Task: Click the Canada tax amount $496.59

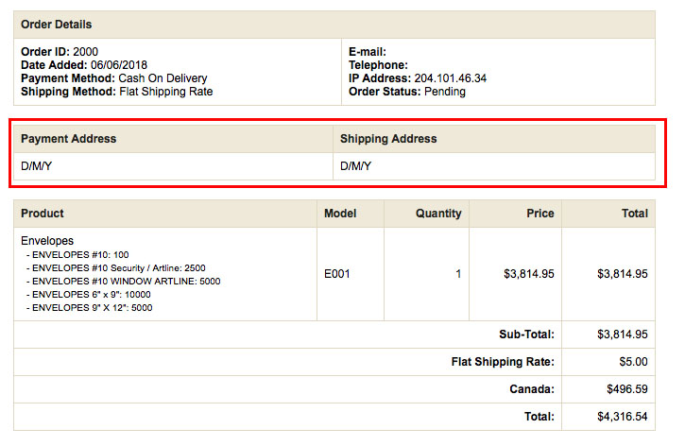Action: coord(627,389)
